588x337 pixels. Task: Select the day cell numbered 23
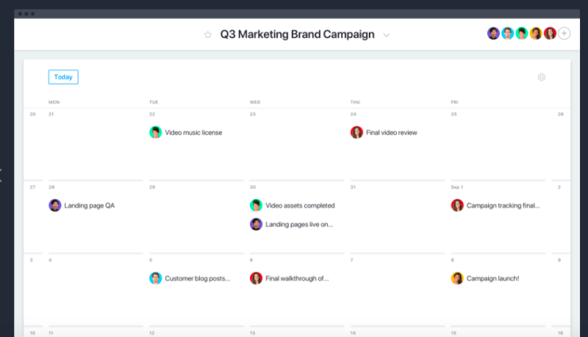tap(297, 144)
